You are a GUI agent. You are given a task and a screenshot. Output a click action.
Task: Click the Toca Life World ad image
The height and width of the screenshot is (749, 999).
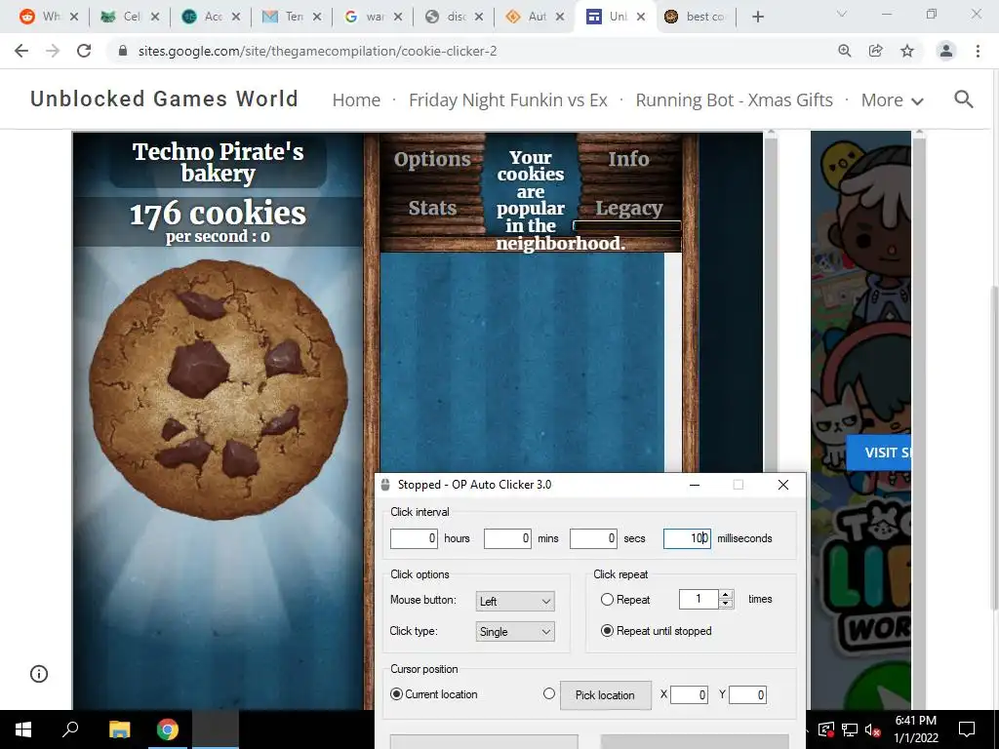pyautogui.click(x=860, y=420)
